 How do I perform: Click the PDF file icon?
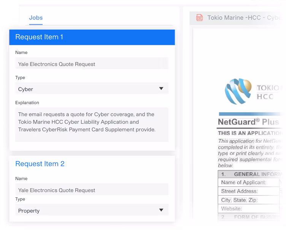point(199,18)
